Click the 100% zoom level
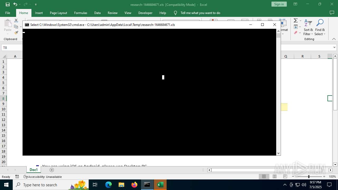 [332, 177]
